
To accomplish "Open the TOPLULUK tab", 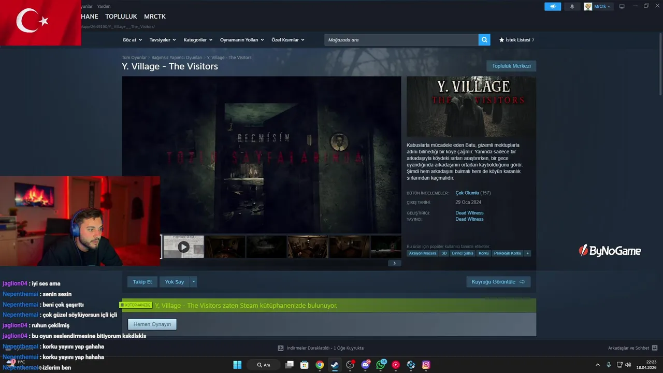I will 121,17.
